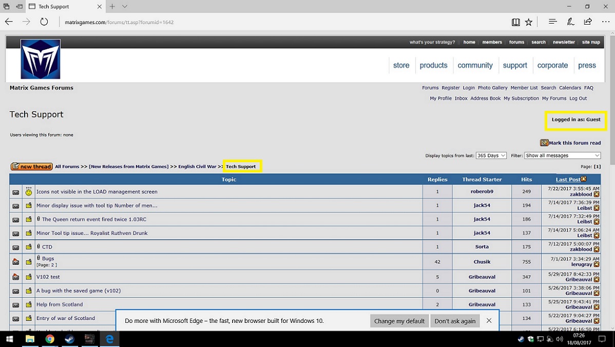This screenshot has height=347, width=615.
Task: Launch Chrome from the taskbar
Action: 50,339
